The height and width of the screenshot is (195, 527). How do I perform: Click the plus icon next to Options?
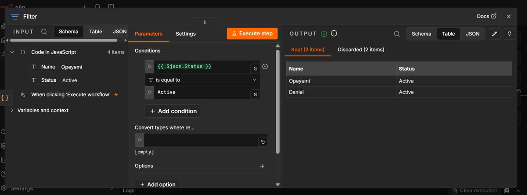[262, 166]
